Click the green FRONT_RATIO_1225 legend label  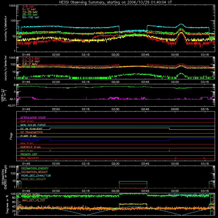(x=35, y=198)
